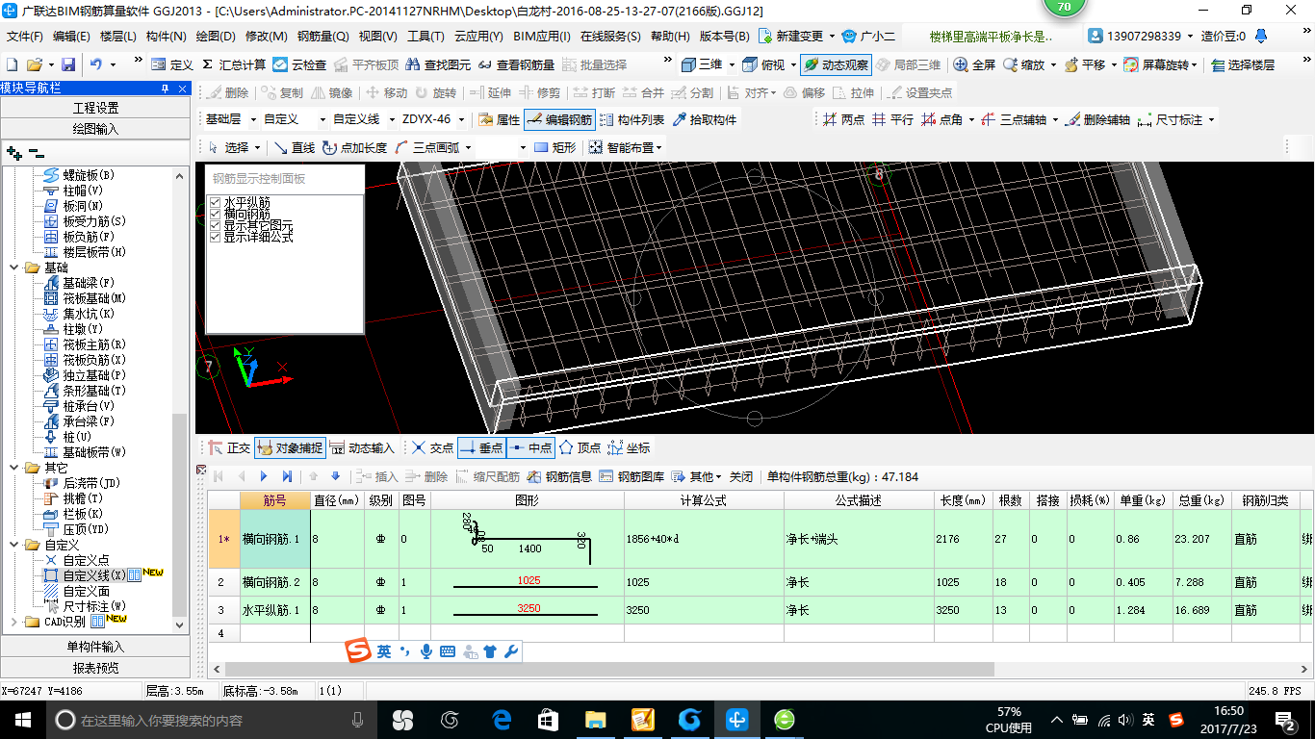Click the 工程设置 navigation button
The height and width of the screenshot is (739, 1315).
point(96,108)
